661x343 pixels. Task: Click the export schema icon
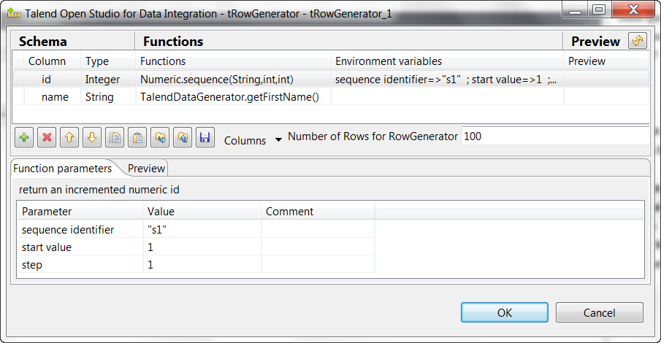(x=183, y=136)
